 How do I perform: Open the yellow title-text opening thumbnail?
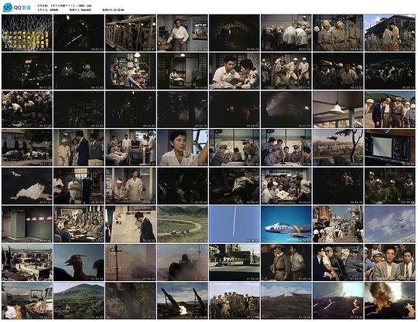tap(27, 33)
